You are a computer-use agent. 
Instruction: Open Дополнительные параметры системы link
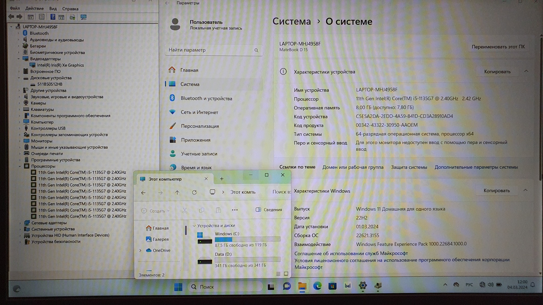(476, 167)
